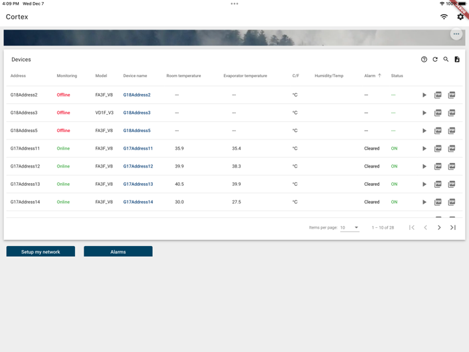The height and width of the screenshot is (352, 469).
Task: Tap the Wi-Fi connection icon beside gear
Action: coord(444,17)
